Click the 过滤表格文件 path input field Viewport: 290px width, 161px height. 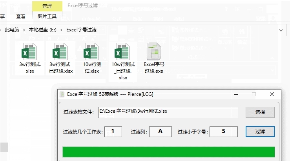(168, 112)
